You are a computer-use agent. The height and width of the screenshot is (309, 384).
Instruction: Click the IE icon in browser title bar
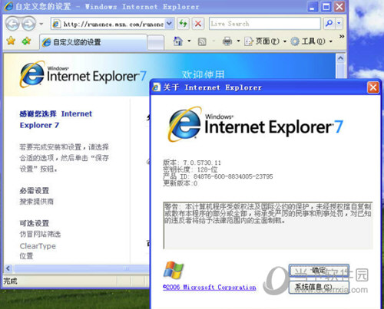coord(8,6)
